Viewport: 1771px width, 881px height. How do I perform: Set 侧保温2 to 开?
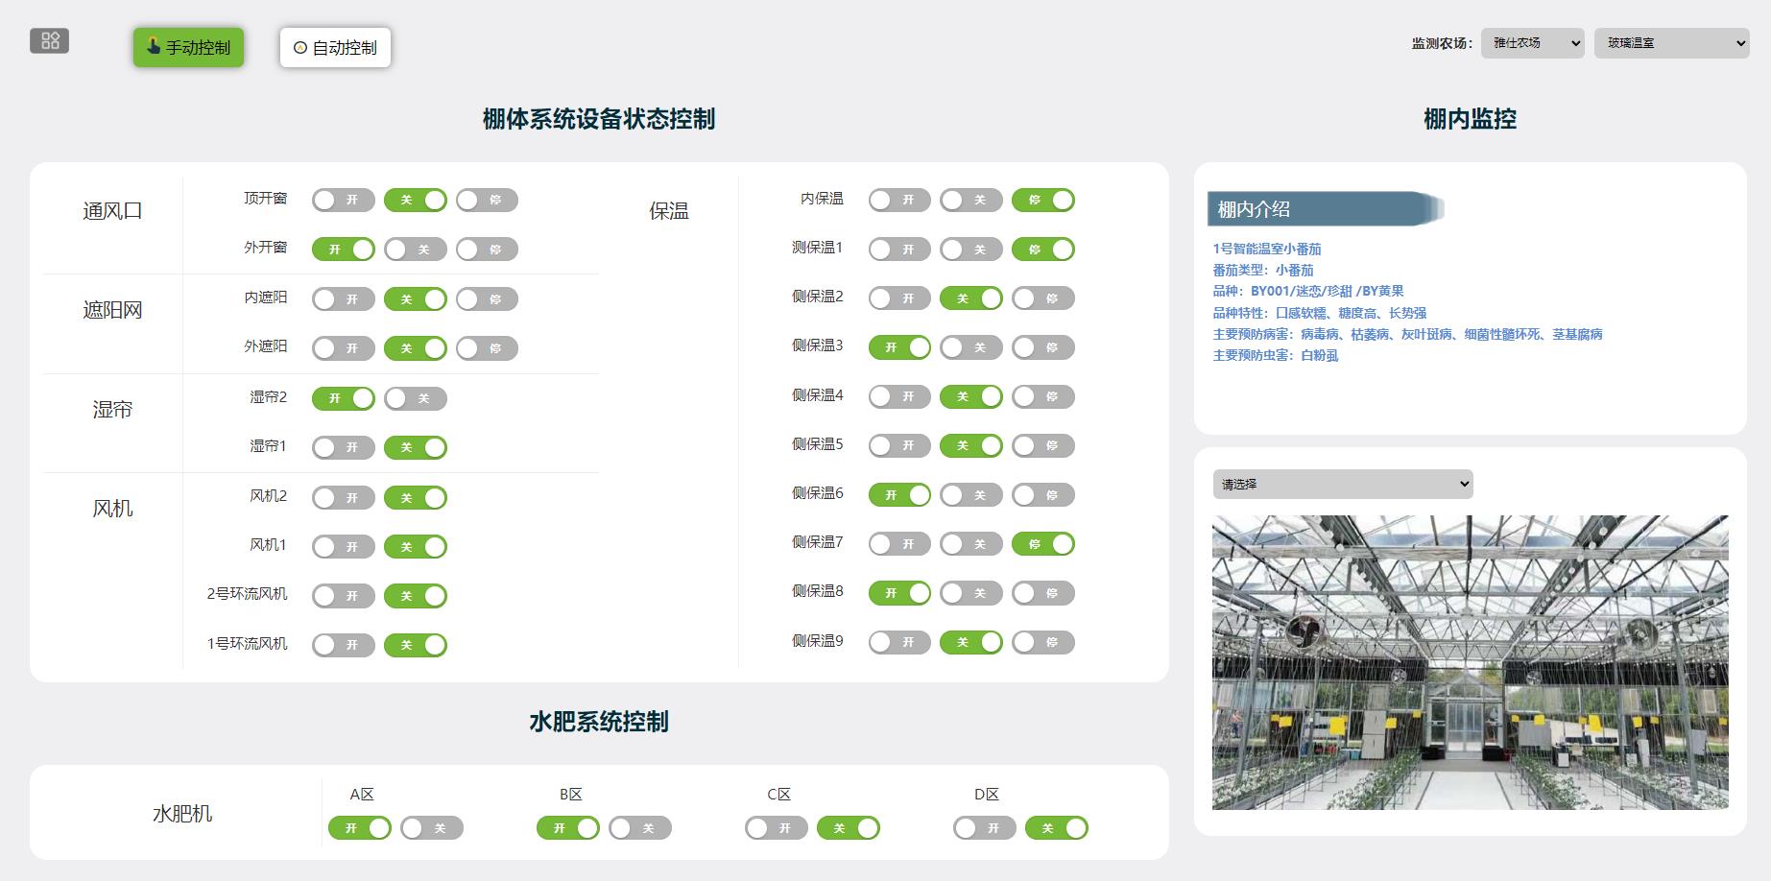(x=899, y=298)
